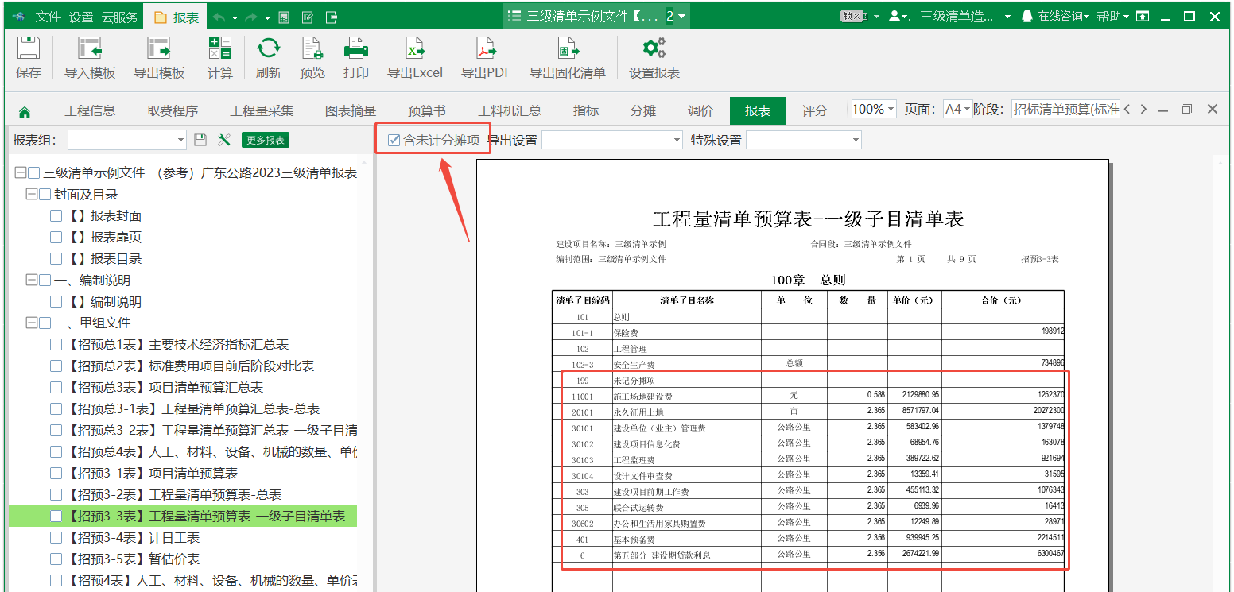Check the 【招预3-3表】 checkbox
This screenshot has height=592, width=1234.
56,517
